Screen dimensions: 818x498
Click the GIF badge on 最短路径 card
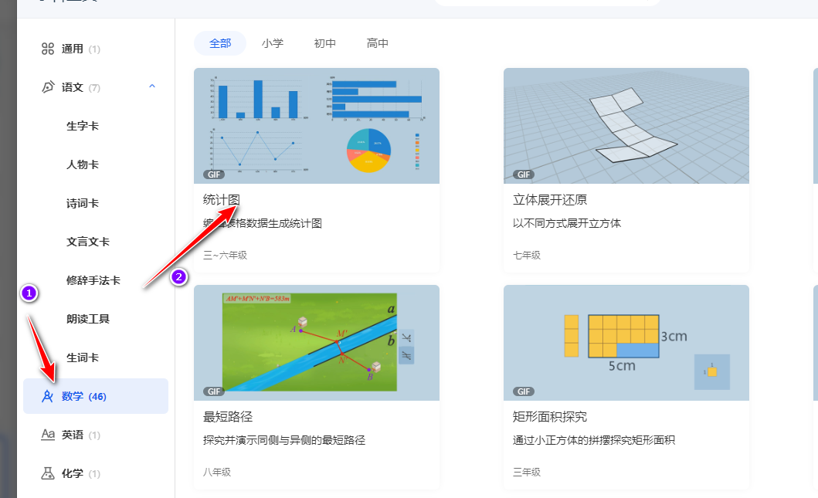[x=214, y=391]
